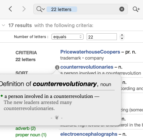143x138 pixels.
Task: Select the '22 letters' search token
Action: coord(62,9)
